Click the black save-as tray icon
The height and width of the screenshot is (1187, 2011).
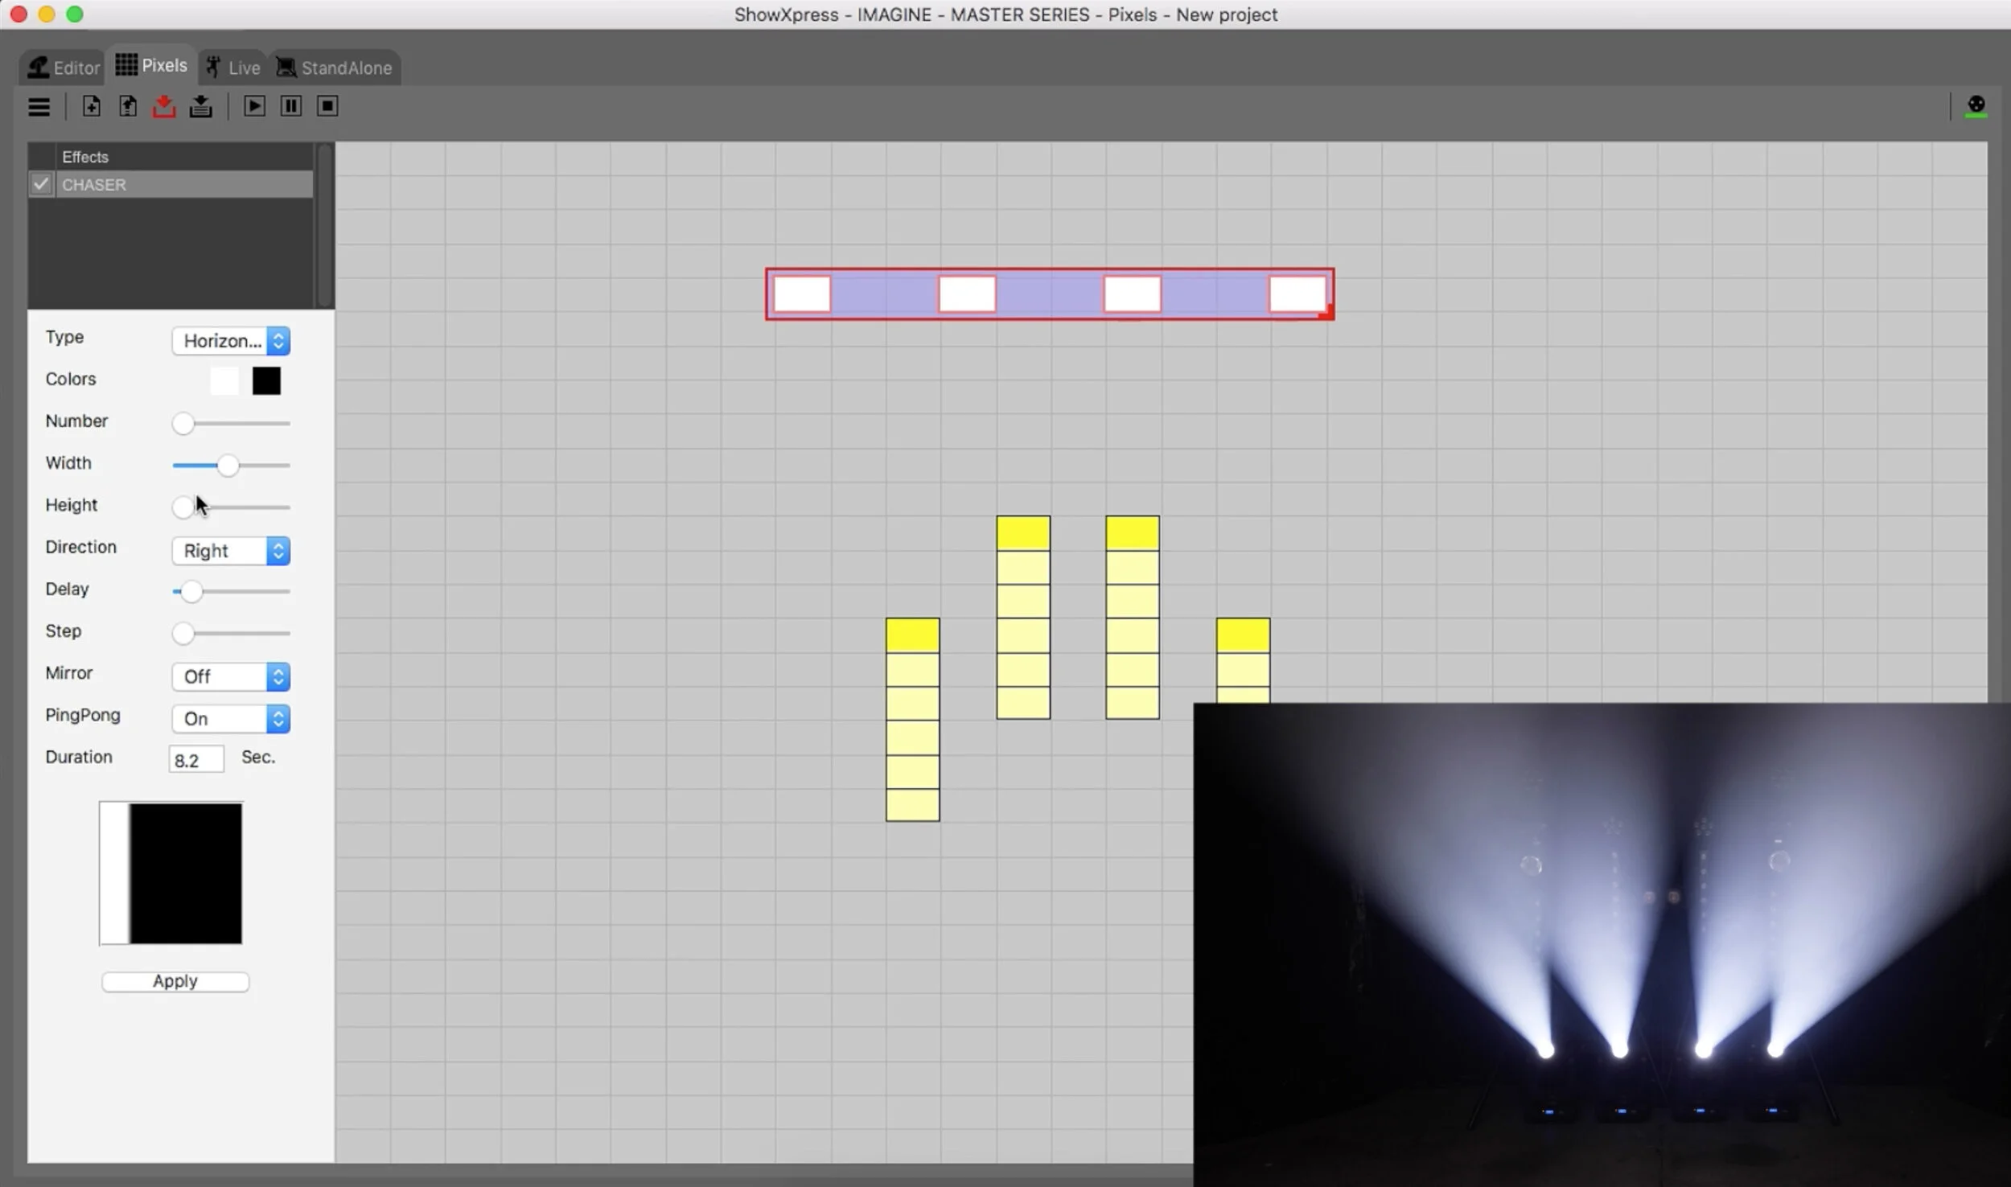pos(200,106)
